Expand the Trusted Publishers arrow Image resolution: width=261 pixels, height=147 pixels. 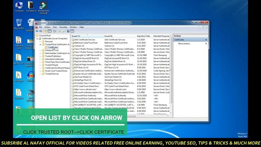[x=40, y=56]
